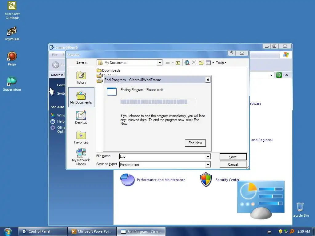315x236 pixels.
Task: Expand the Save as type dropdown
Action: [208, 165]
